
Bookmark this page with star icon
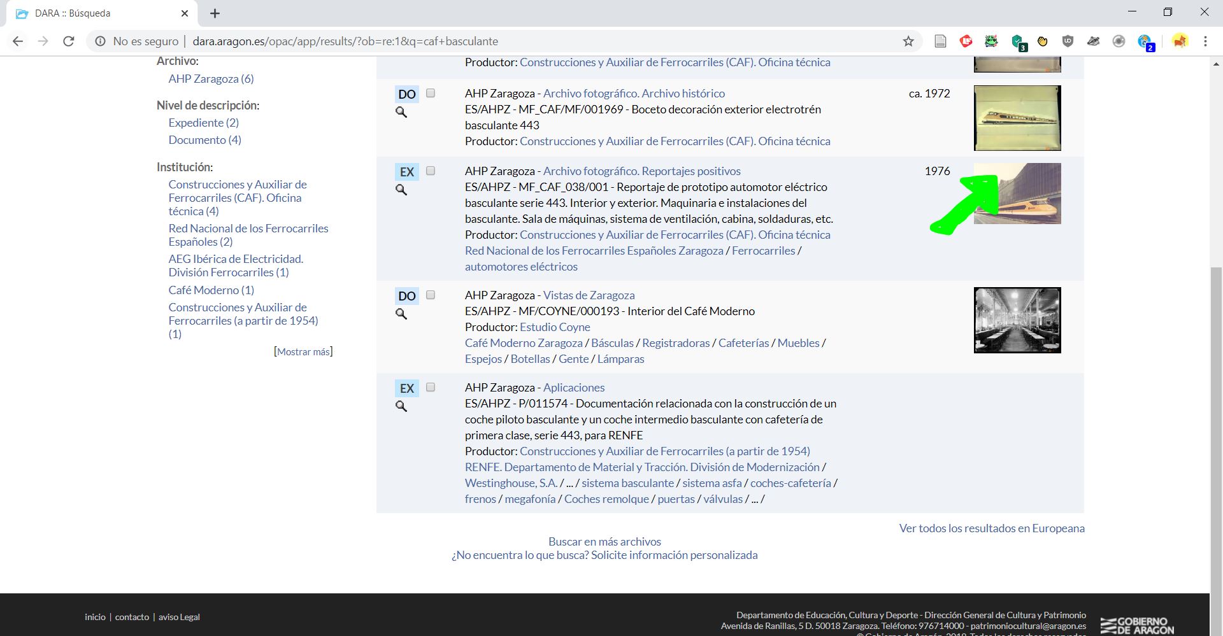coord(908,41)
